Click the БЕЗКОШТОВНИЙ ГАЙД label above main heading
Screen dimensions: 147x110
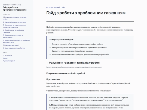pos(56,8)
